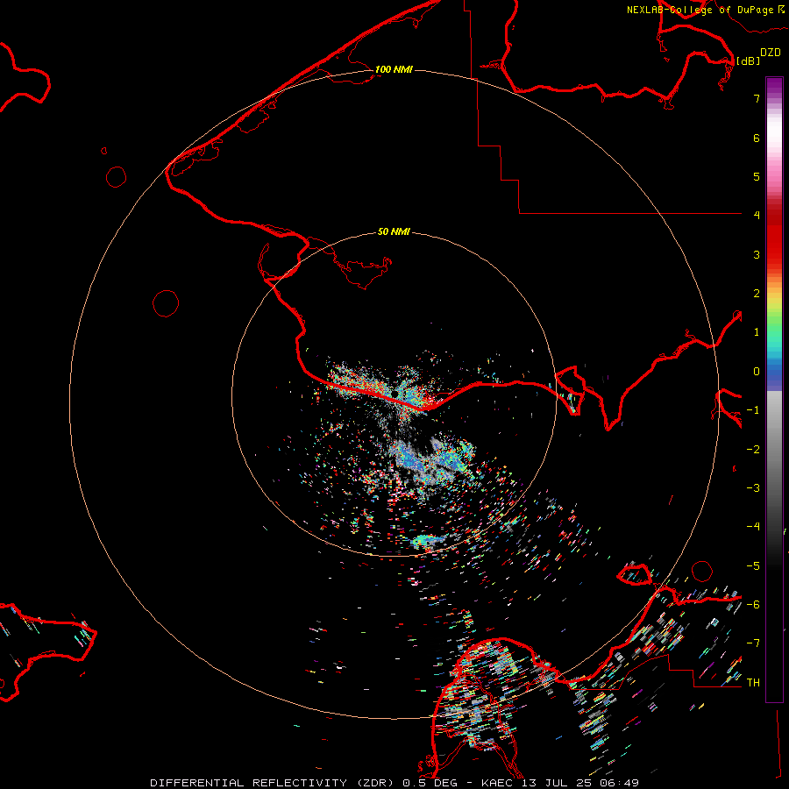Click the 7 value on the color scale

(x=757, y=98)
